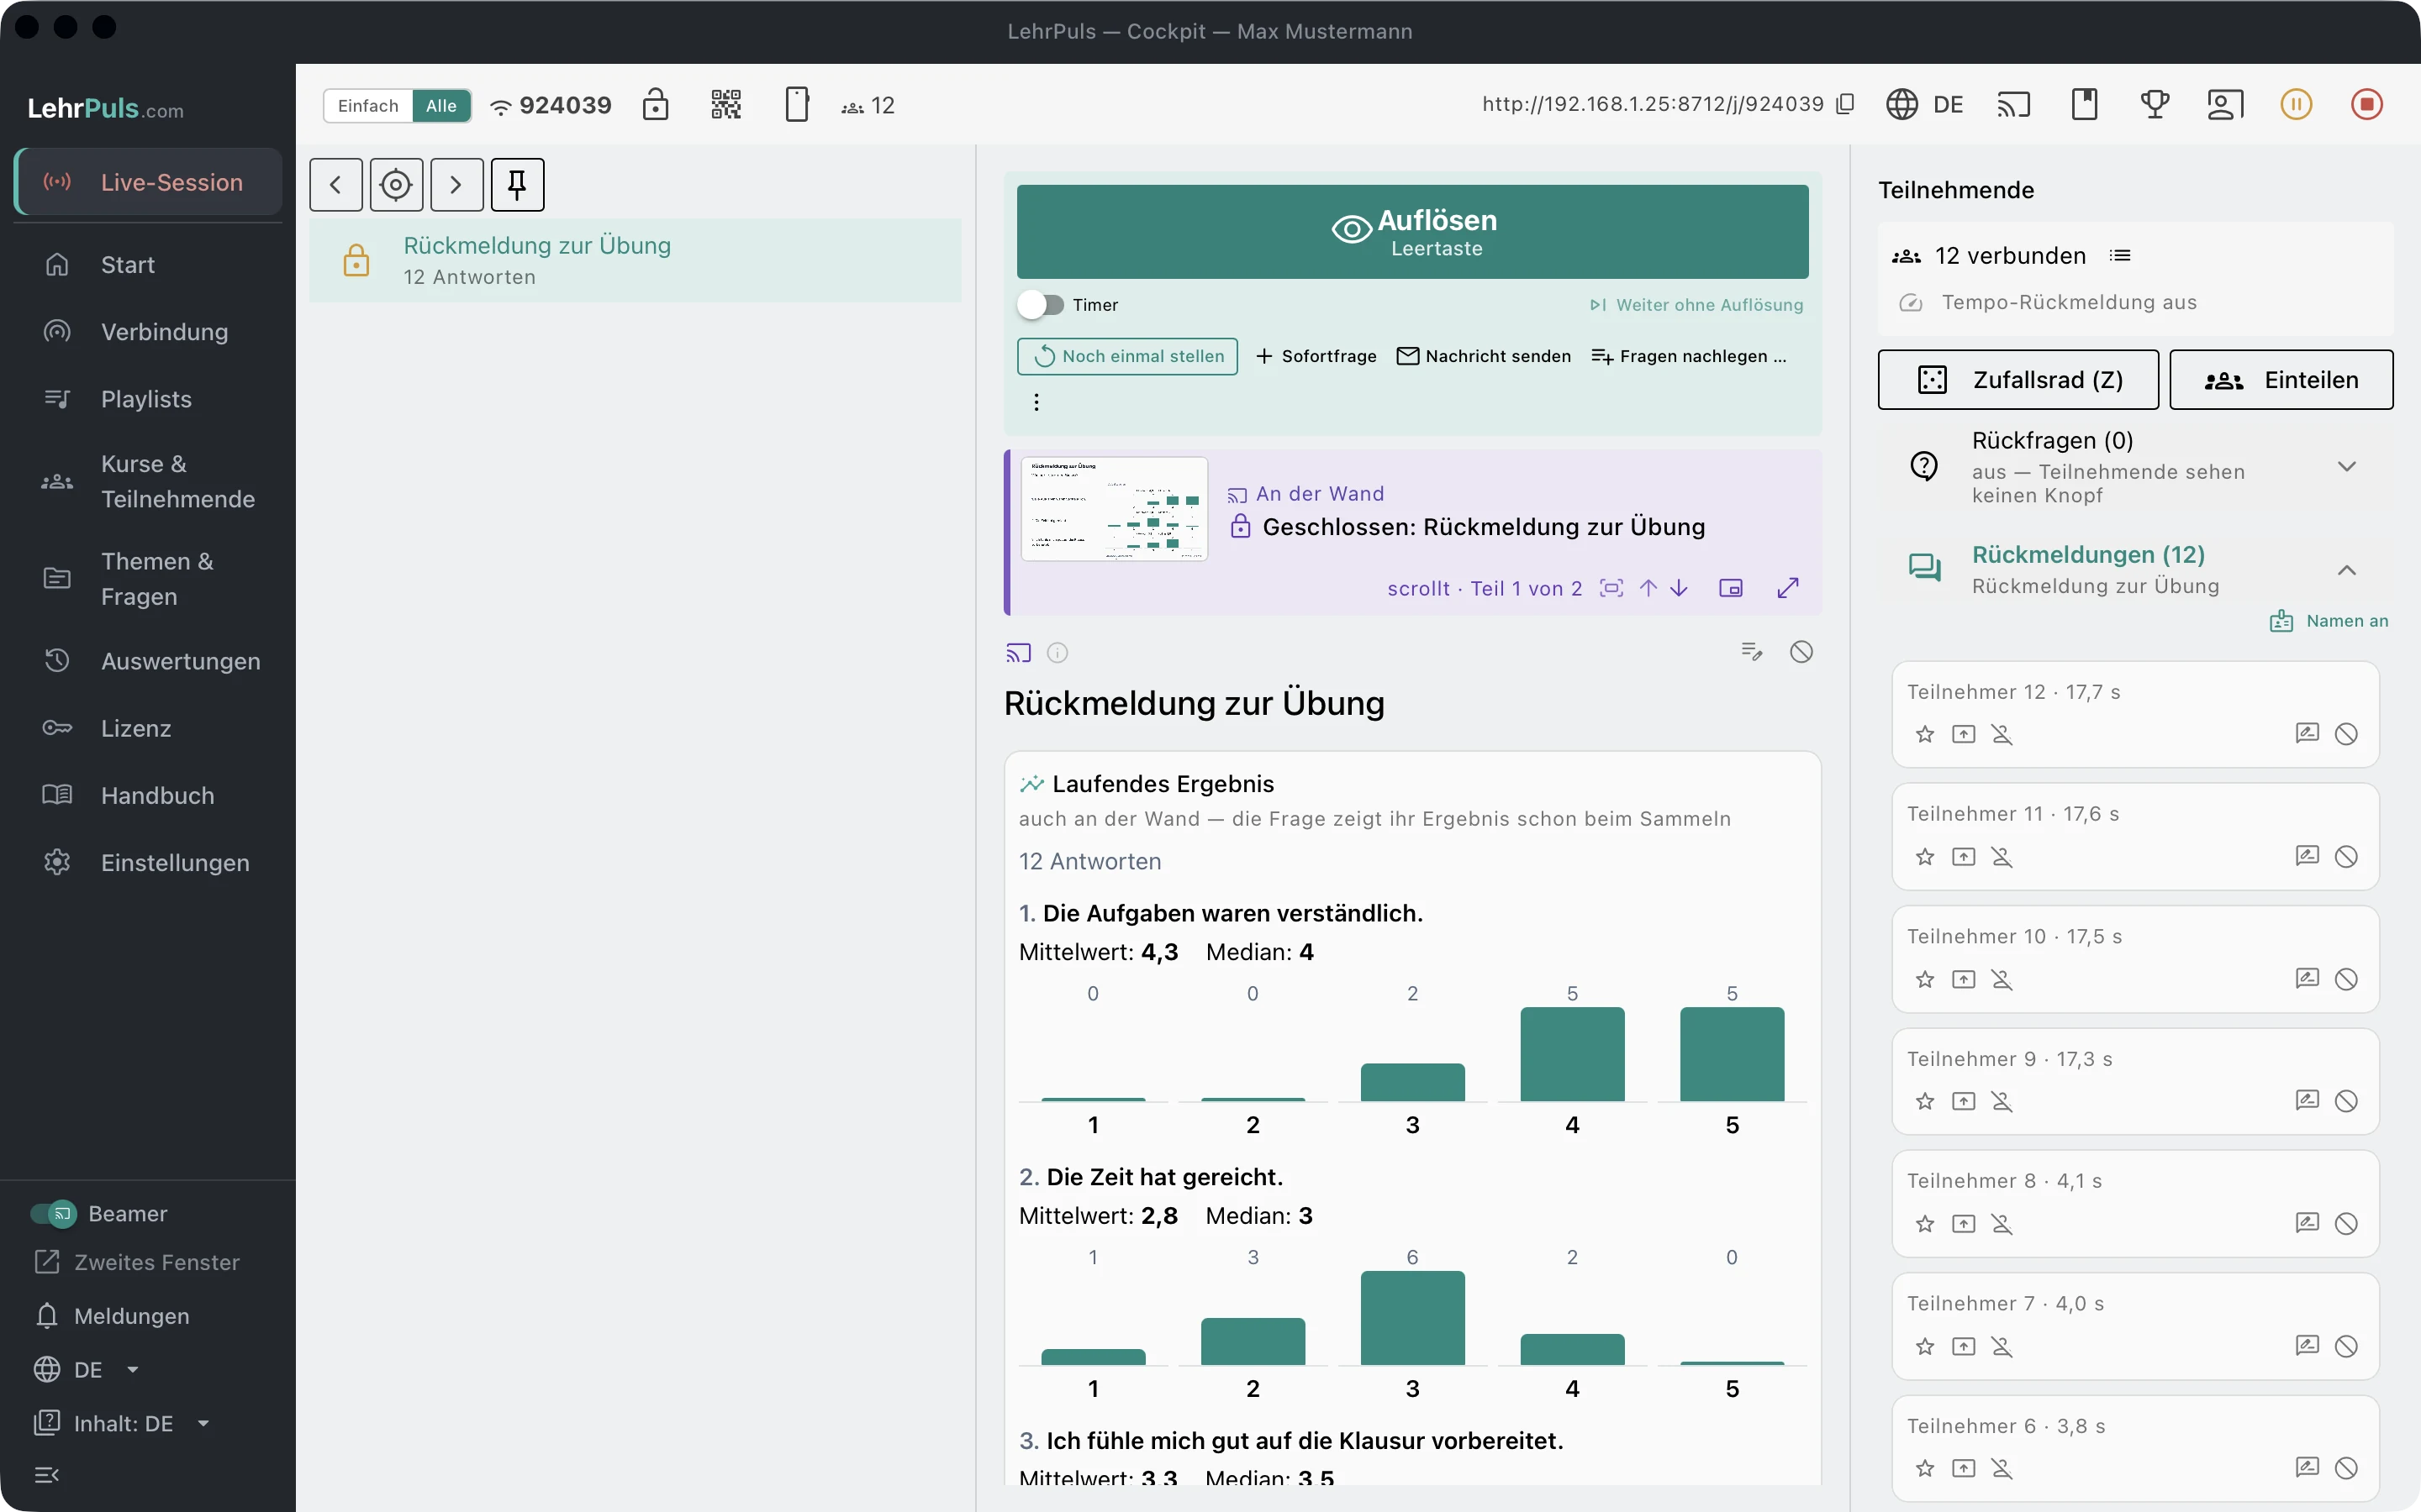This screenshot has height=1512, width=2421.
Task: Copy the session URL with the copy icon
Action: point(1846,104)
